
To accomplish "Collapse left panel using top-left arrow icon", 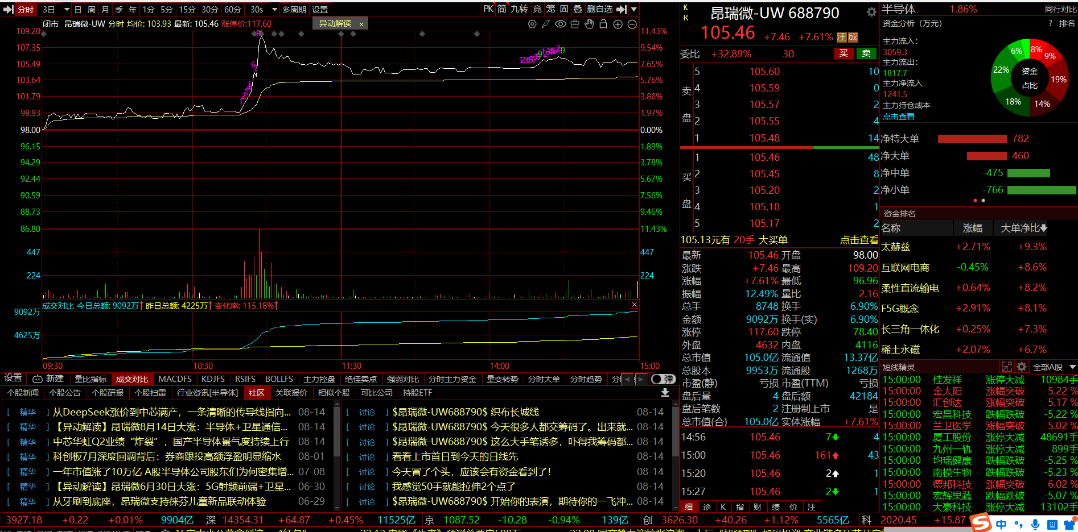I will [8, 9].
